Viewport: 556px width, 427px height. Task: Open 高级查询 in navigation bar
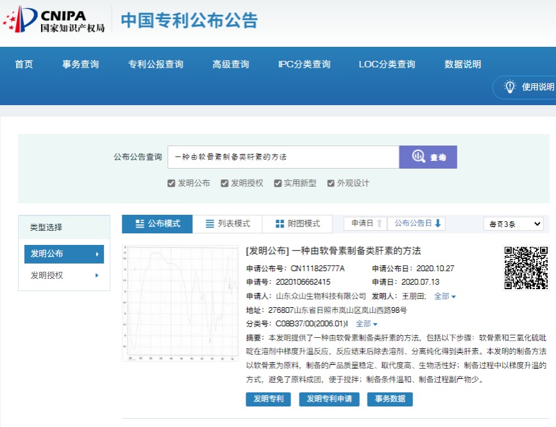(x=230, y=64)
